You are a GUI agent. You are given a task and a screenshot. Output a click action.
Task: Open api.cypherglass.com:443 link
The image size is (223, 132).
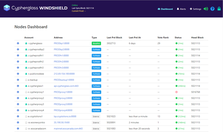(66, 86)
